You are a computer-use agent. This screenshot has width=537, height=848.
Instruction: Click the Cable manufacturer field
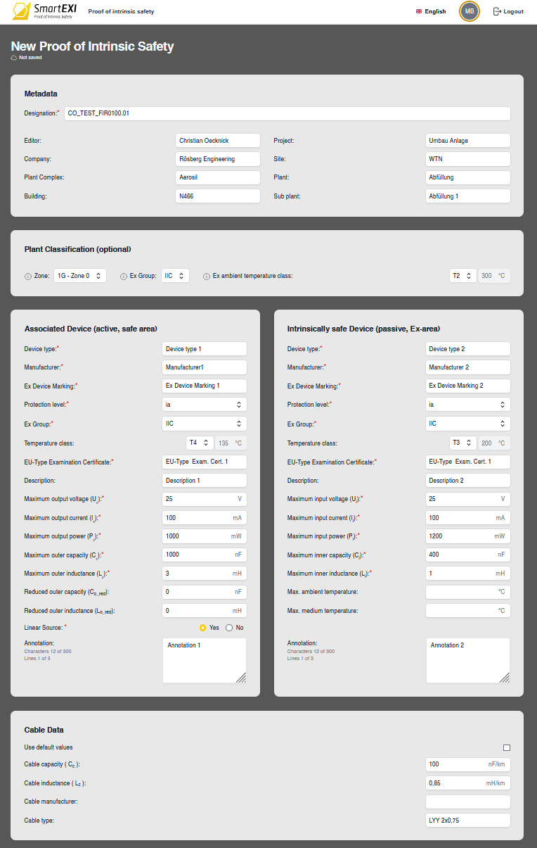tap(467, 802)
